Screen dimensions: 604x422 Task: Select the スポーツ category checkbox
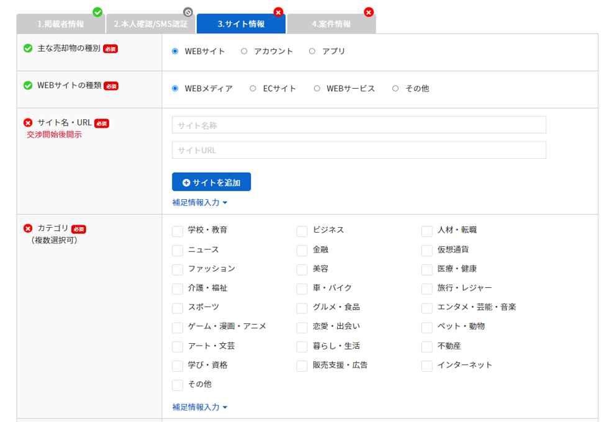click(178, 308)
